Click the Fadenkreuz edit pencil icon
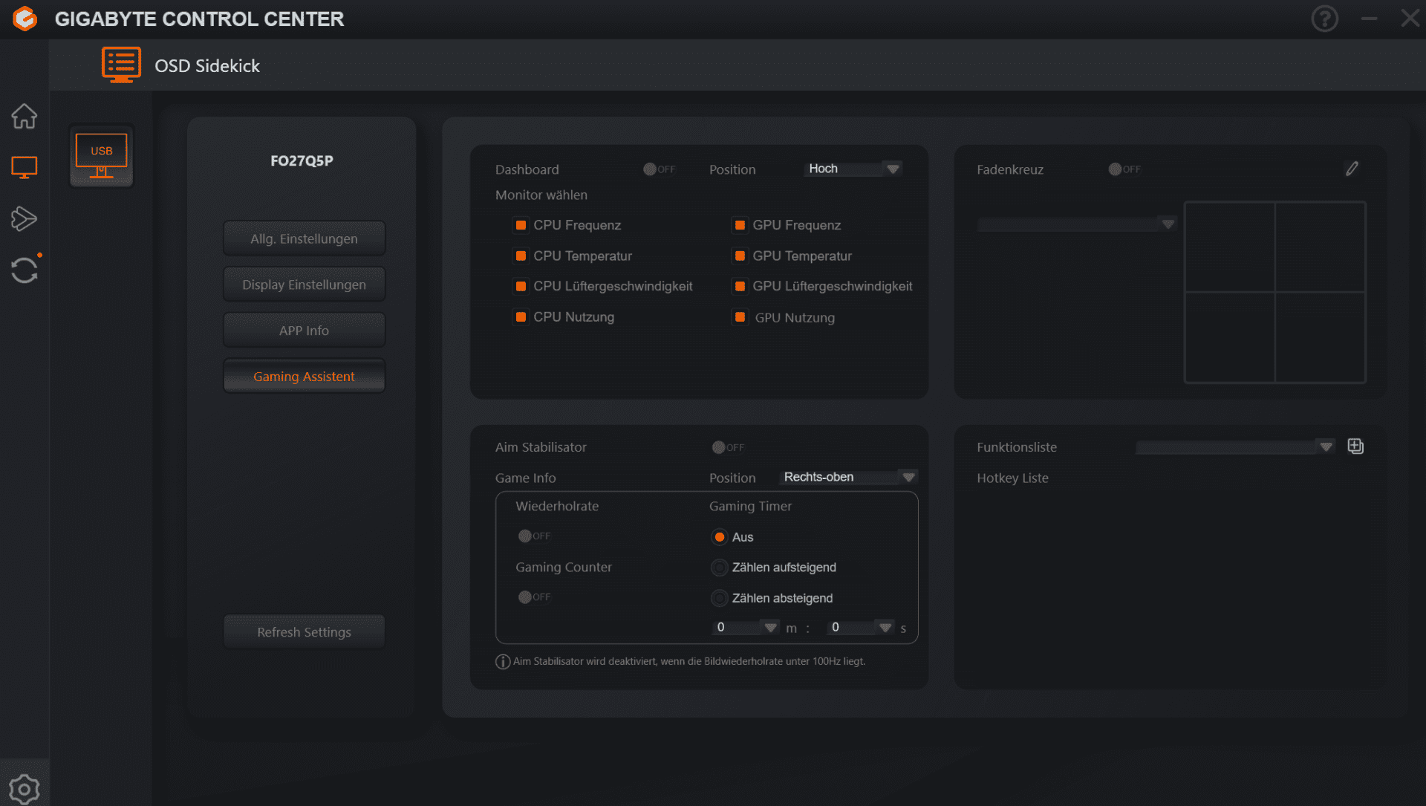 pos(1352,169)
